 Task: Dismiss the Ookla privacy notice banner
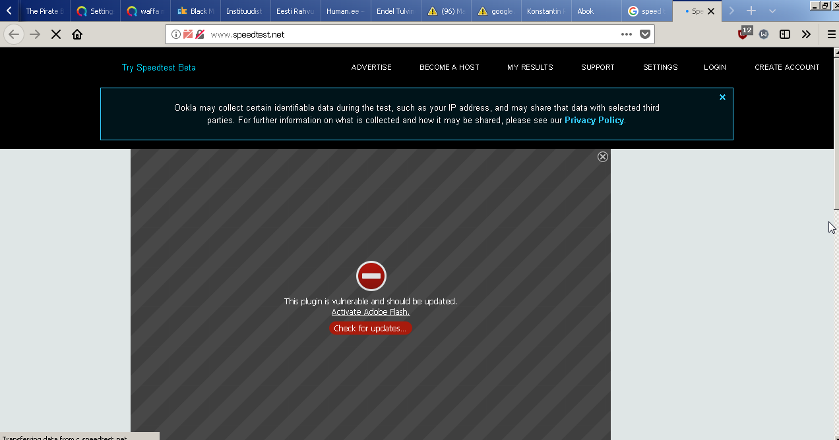tap(722, 97)
